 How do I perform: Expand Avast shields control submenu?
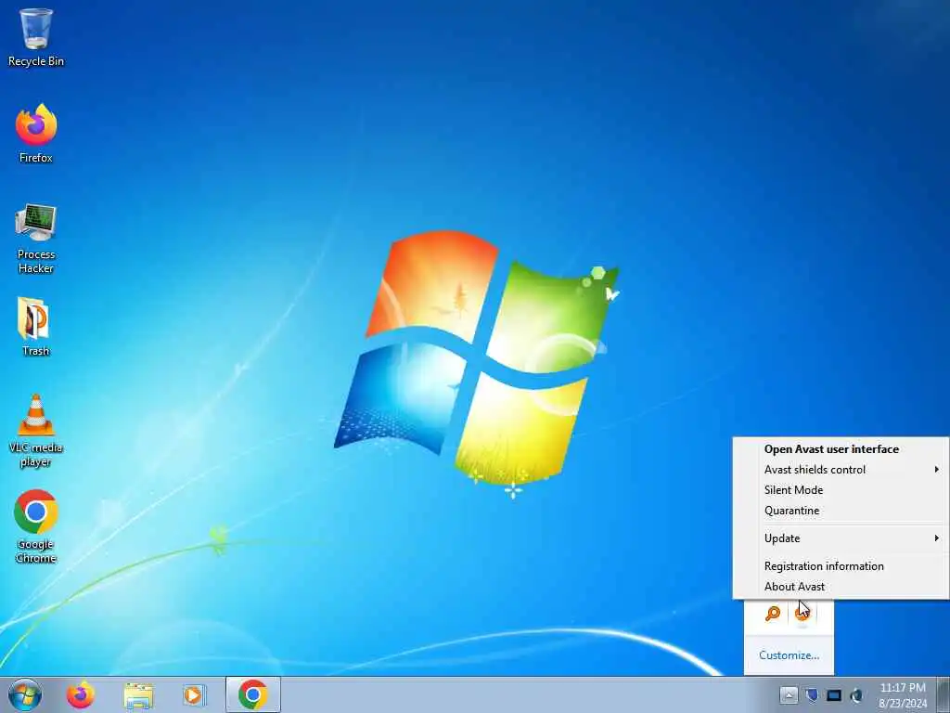[x=840, y=469]
